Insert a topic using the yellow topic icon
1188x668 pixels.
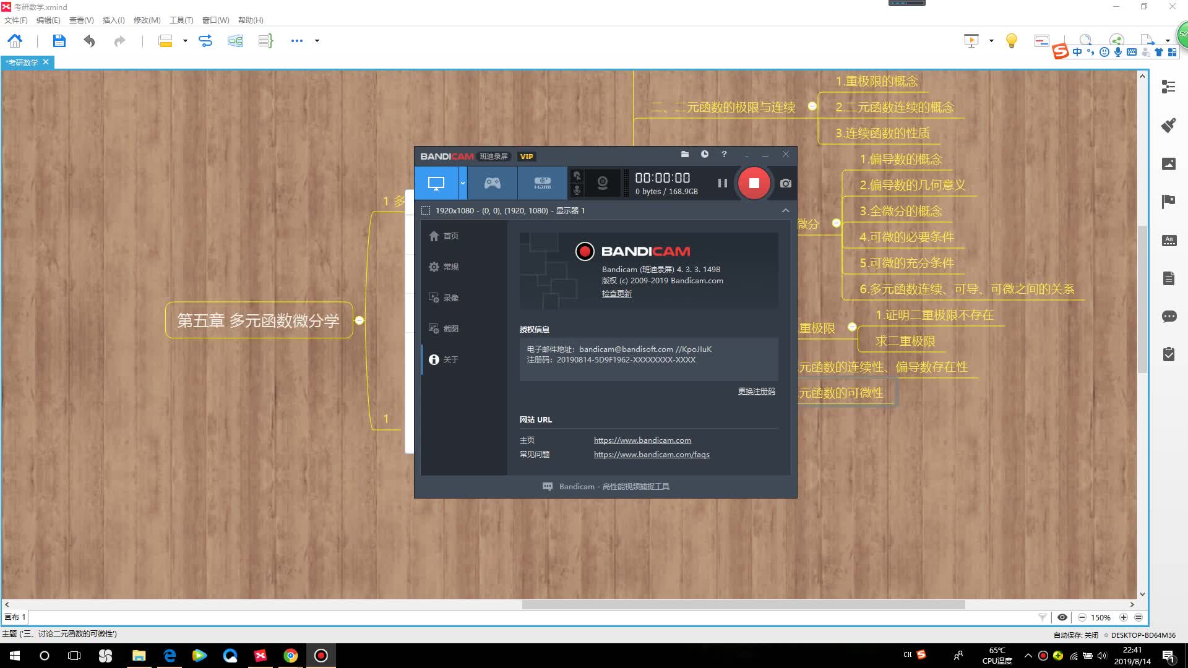[165, 41]
